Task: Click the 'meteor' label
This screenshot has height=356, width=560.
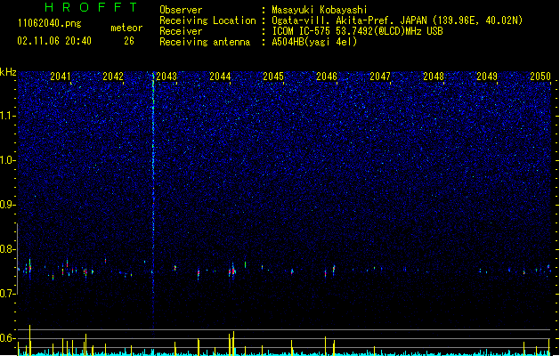Action: point(126,28)
